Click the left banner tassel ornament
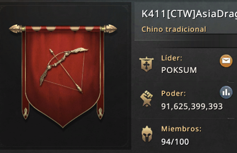Viewport: 237px width, 153px height. pos(25,113)
